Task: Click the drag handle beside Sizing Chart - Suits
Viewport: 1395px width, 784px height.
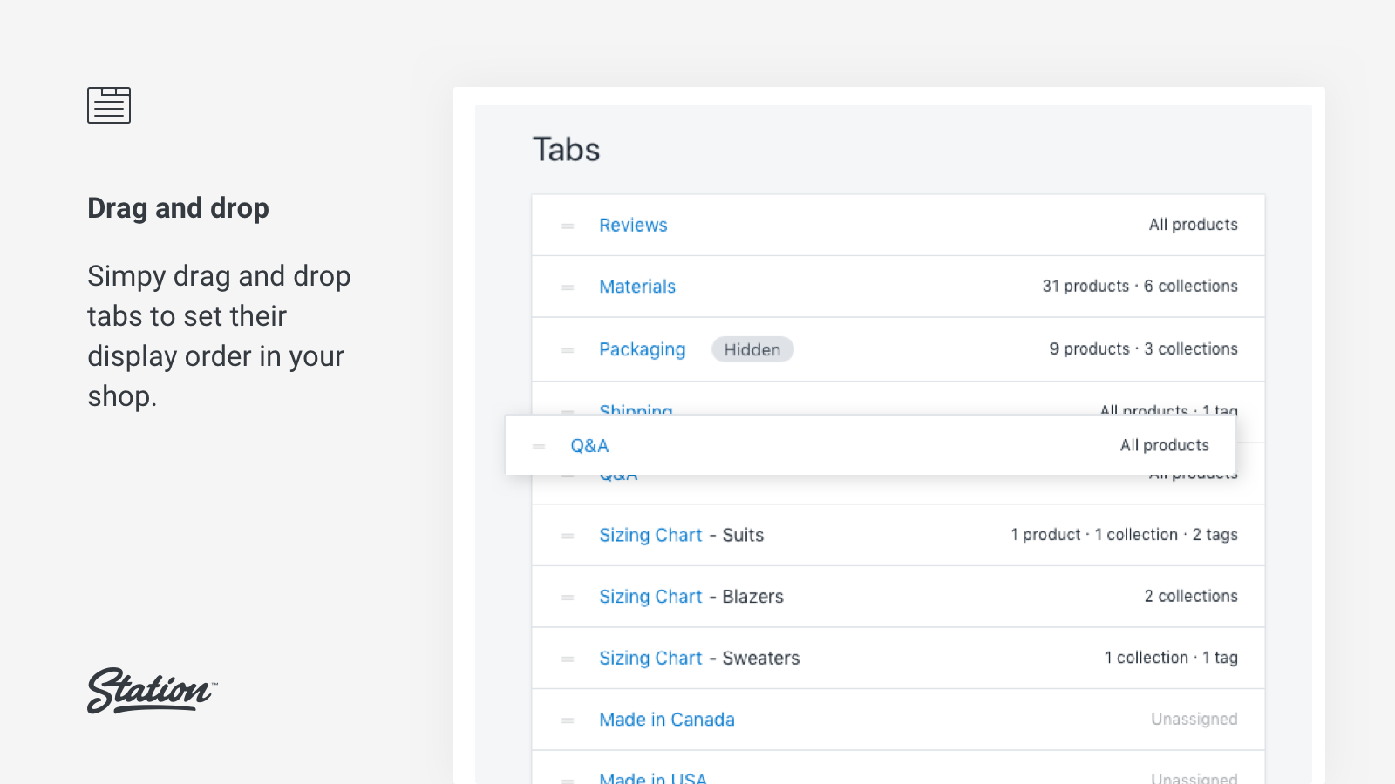Action: click(x=568, y=535)
